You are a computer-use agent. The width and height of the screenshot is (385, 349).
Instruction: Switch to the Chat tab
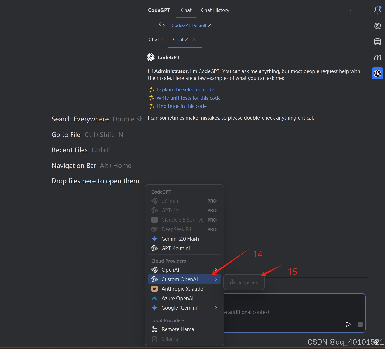(x=186, y=10)
